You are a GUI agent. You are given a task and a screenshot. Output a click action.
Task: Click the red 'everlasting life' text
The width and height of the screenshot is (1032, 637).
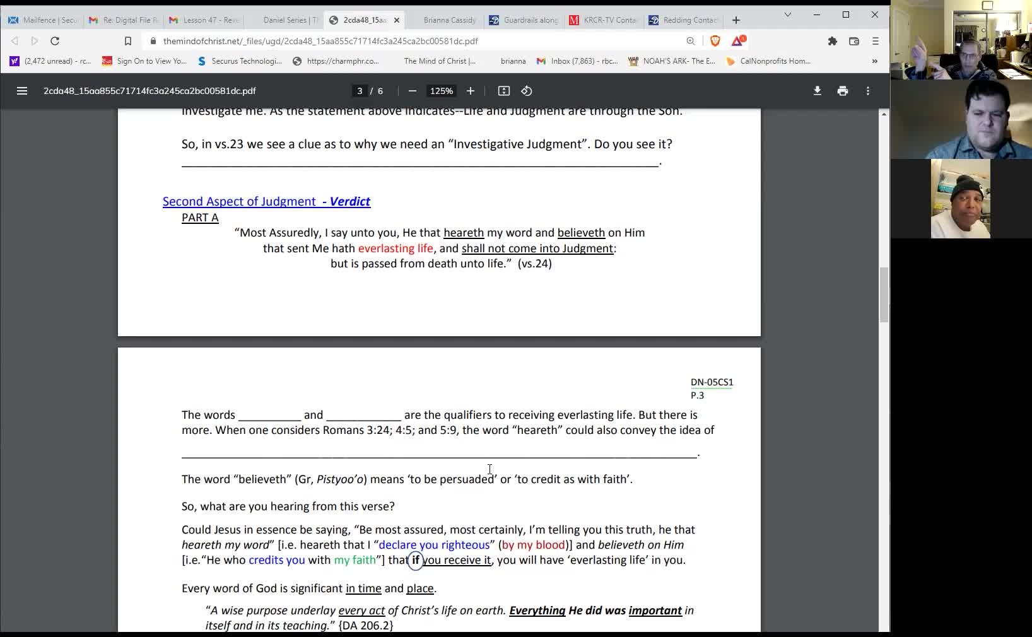(396, 248)
